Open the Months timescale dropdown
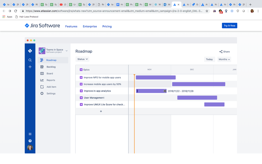The width and height of the screenshot is (262, 164). pyautogui.click(x=224, y=59)
